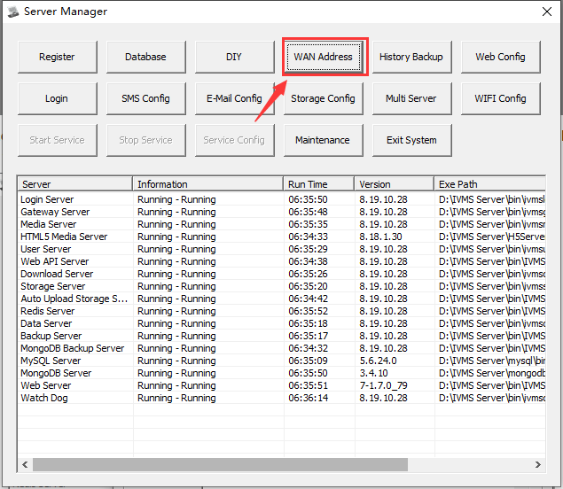Open the Maintenance dialog

(x=324, y=140)
